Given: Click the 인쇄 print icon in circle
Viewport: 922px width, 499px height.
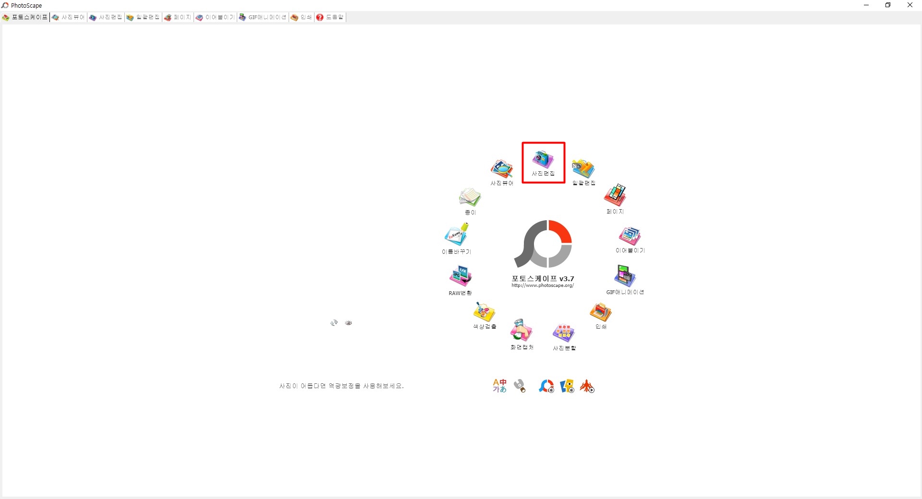Looking at the screenshot, I should pyautogui.click(x=601, y=316).
